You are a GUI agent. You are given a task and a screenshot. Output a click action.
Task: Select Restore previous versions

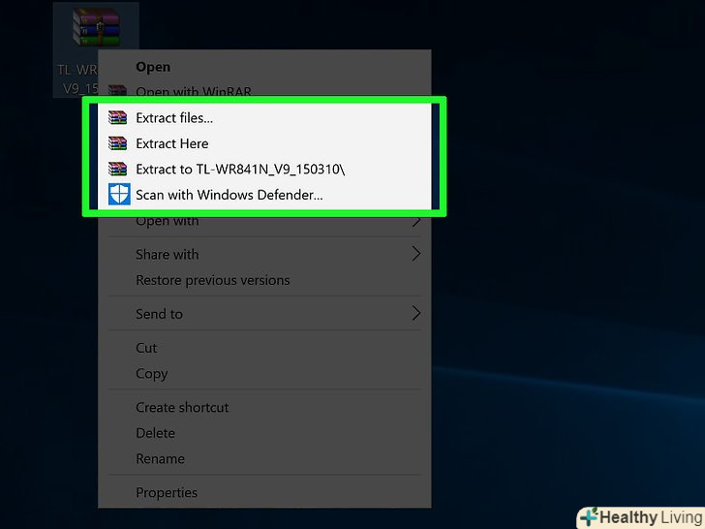(x=264, y=280)
